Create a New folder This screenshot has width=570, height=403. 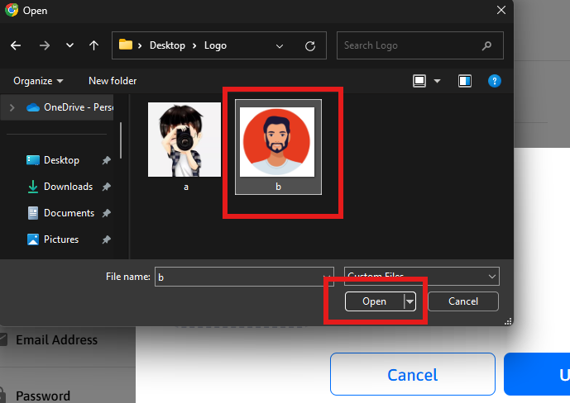[113, 81]
